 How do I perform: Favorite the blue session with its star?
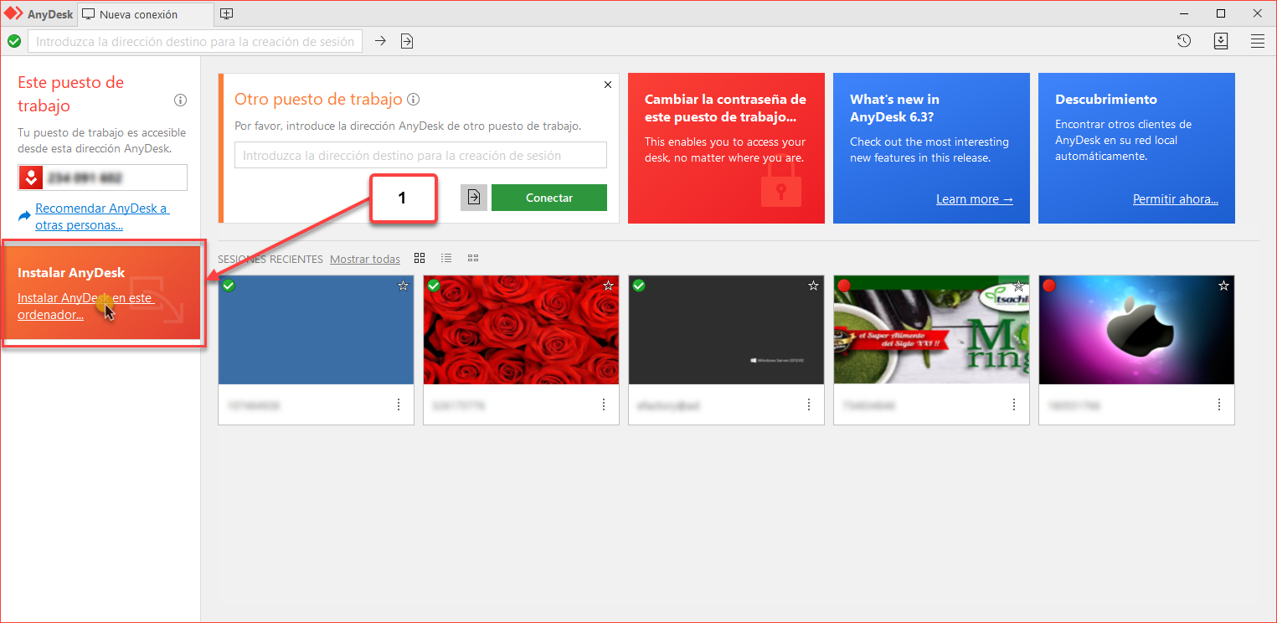(x=403, y=286)
